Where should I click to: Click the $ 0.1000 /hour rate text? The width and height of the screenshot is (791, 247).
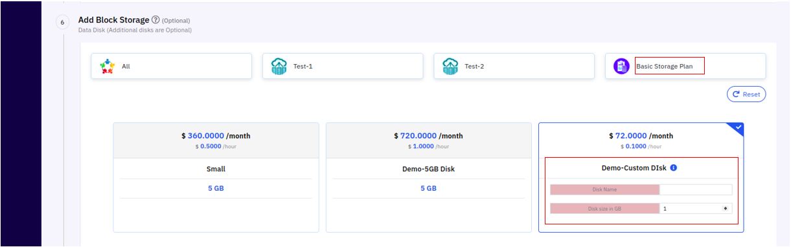coord(641,147)
